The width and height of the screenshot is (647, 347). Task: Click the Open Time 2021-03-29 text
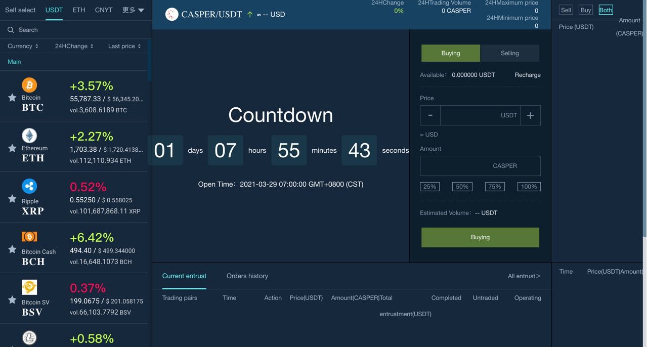281,184
